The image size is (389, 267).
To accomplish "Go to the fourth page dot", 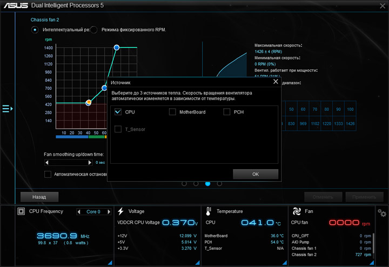I will tap(219, 184).
